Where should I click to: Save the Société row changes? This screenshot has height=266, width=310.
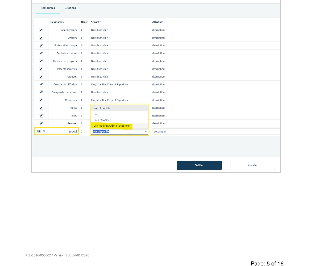coord(39,131)
